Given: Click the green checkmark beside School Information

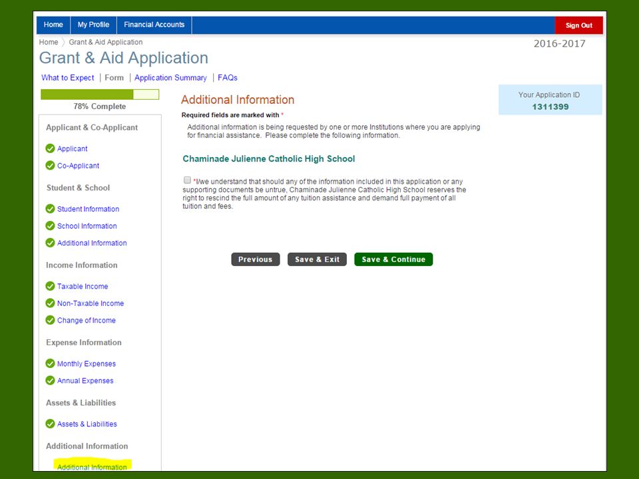Looking at the screenshot, I should click(50, 226).
